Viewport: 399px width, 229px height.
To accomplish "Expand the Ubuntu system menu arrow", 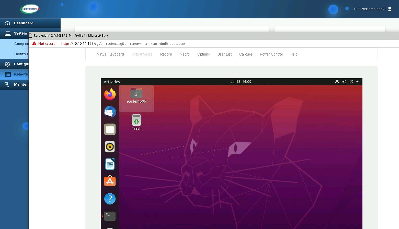I will 357,82.
